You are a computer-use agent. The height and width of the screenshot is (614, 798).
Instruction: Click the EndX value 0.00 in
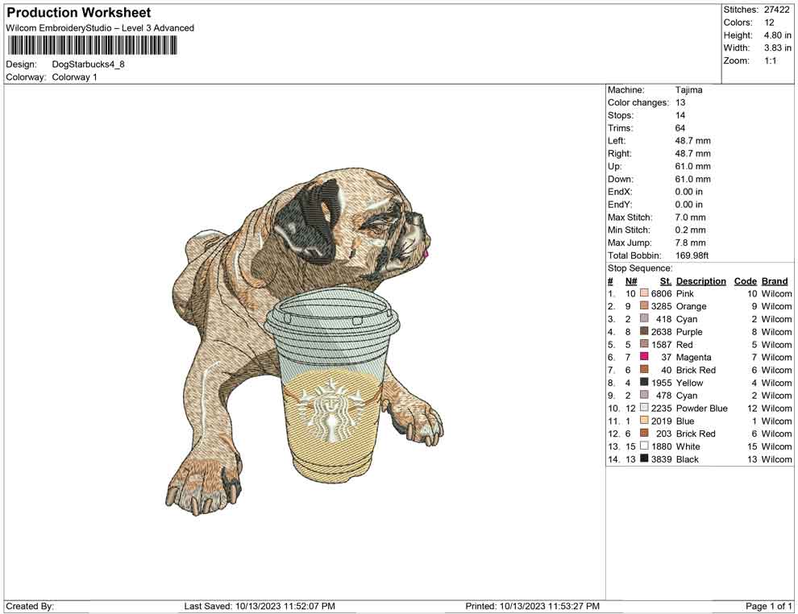688,192
